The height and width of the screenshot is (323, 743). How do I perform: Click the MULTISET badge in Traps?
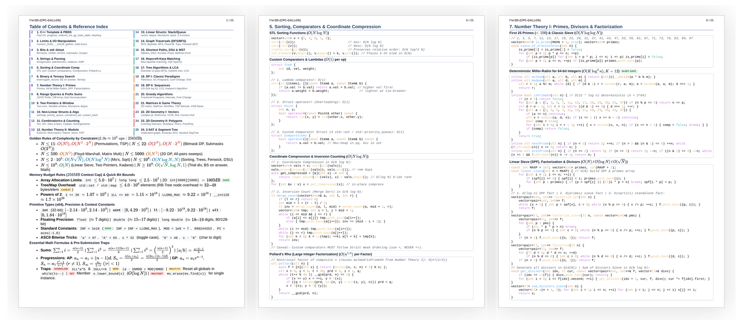[x=157, y=274]
